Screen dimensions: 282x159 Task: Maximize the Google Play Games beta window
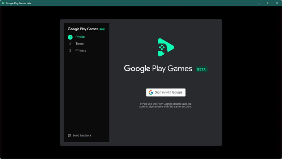click(x=268, y=3)
